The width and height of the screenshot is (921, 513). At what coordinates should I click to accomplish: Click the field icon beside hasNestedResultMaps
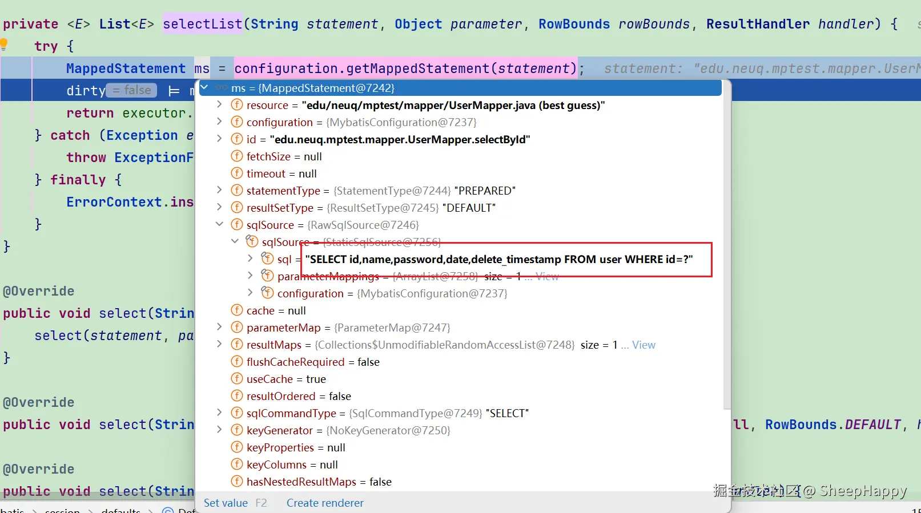237,482
